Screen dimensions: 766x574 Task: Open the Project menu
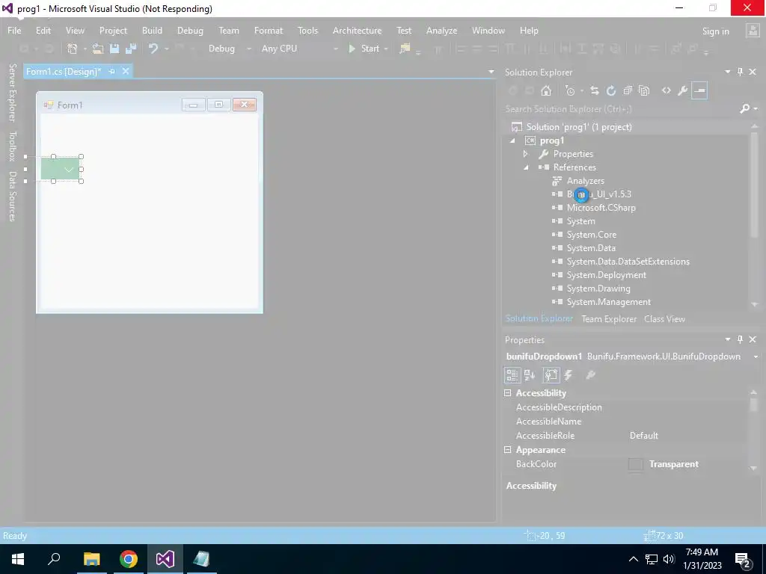(113, 30)
